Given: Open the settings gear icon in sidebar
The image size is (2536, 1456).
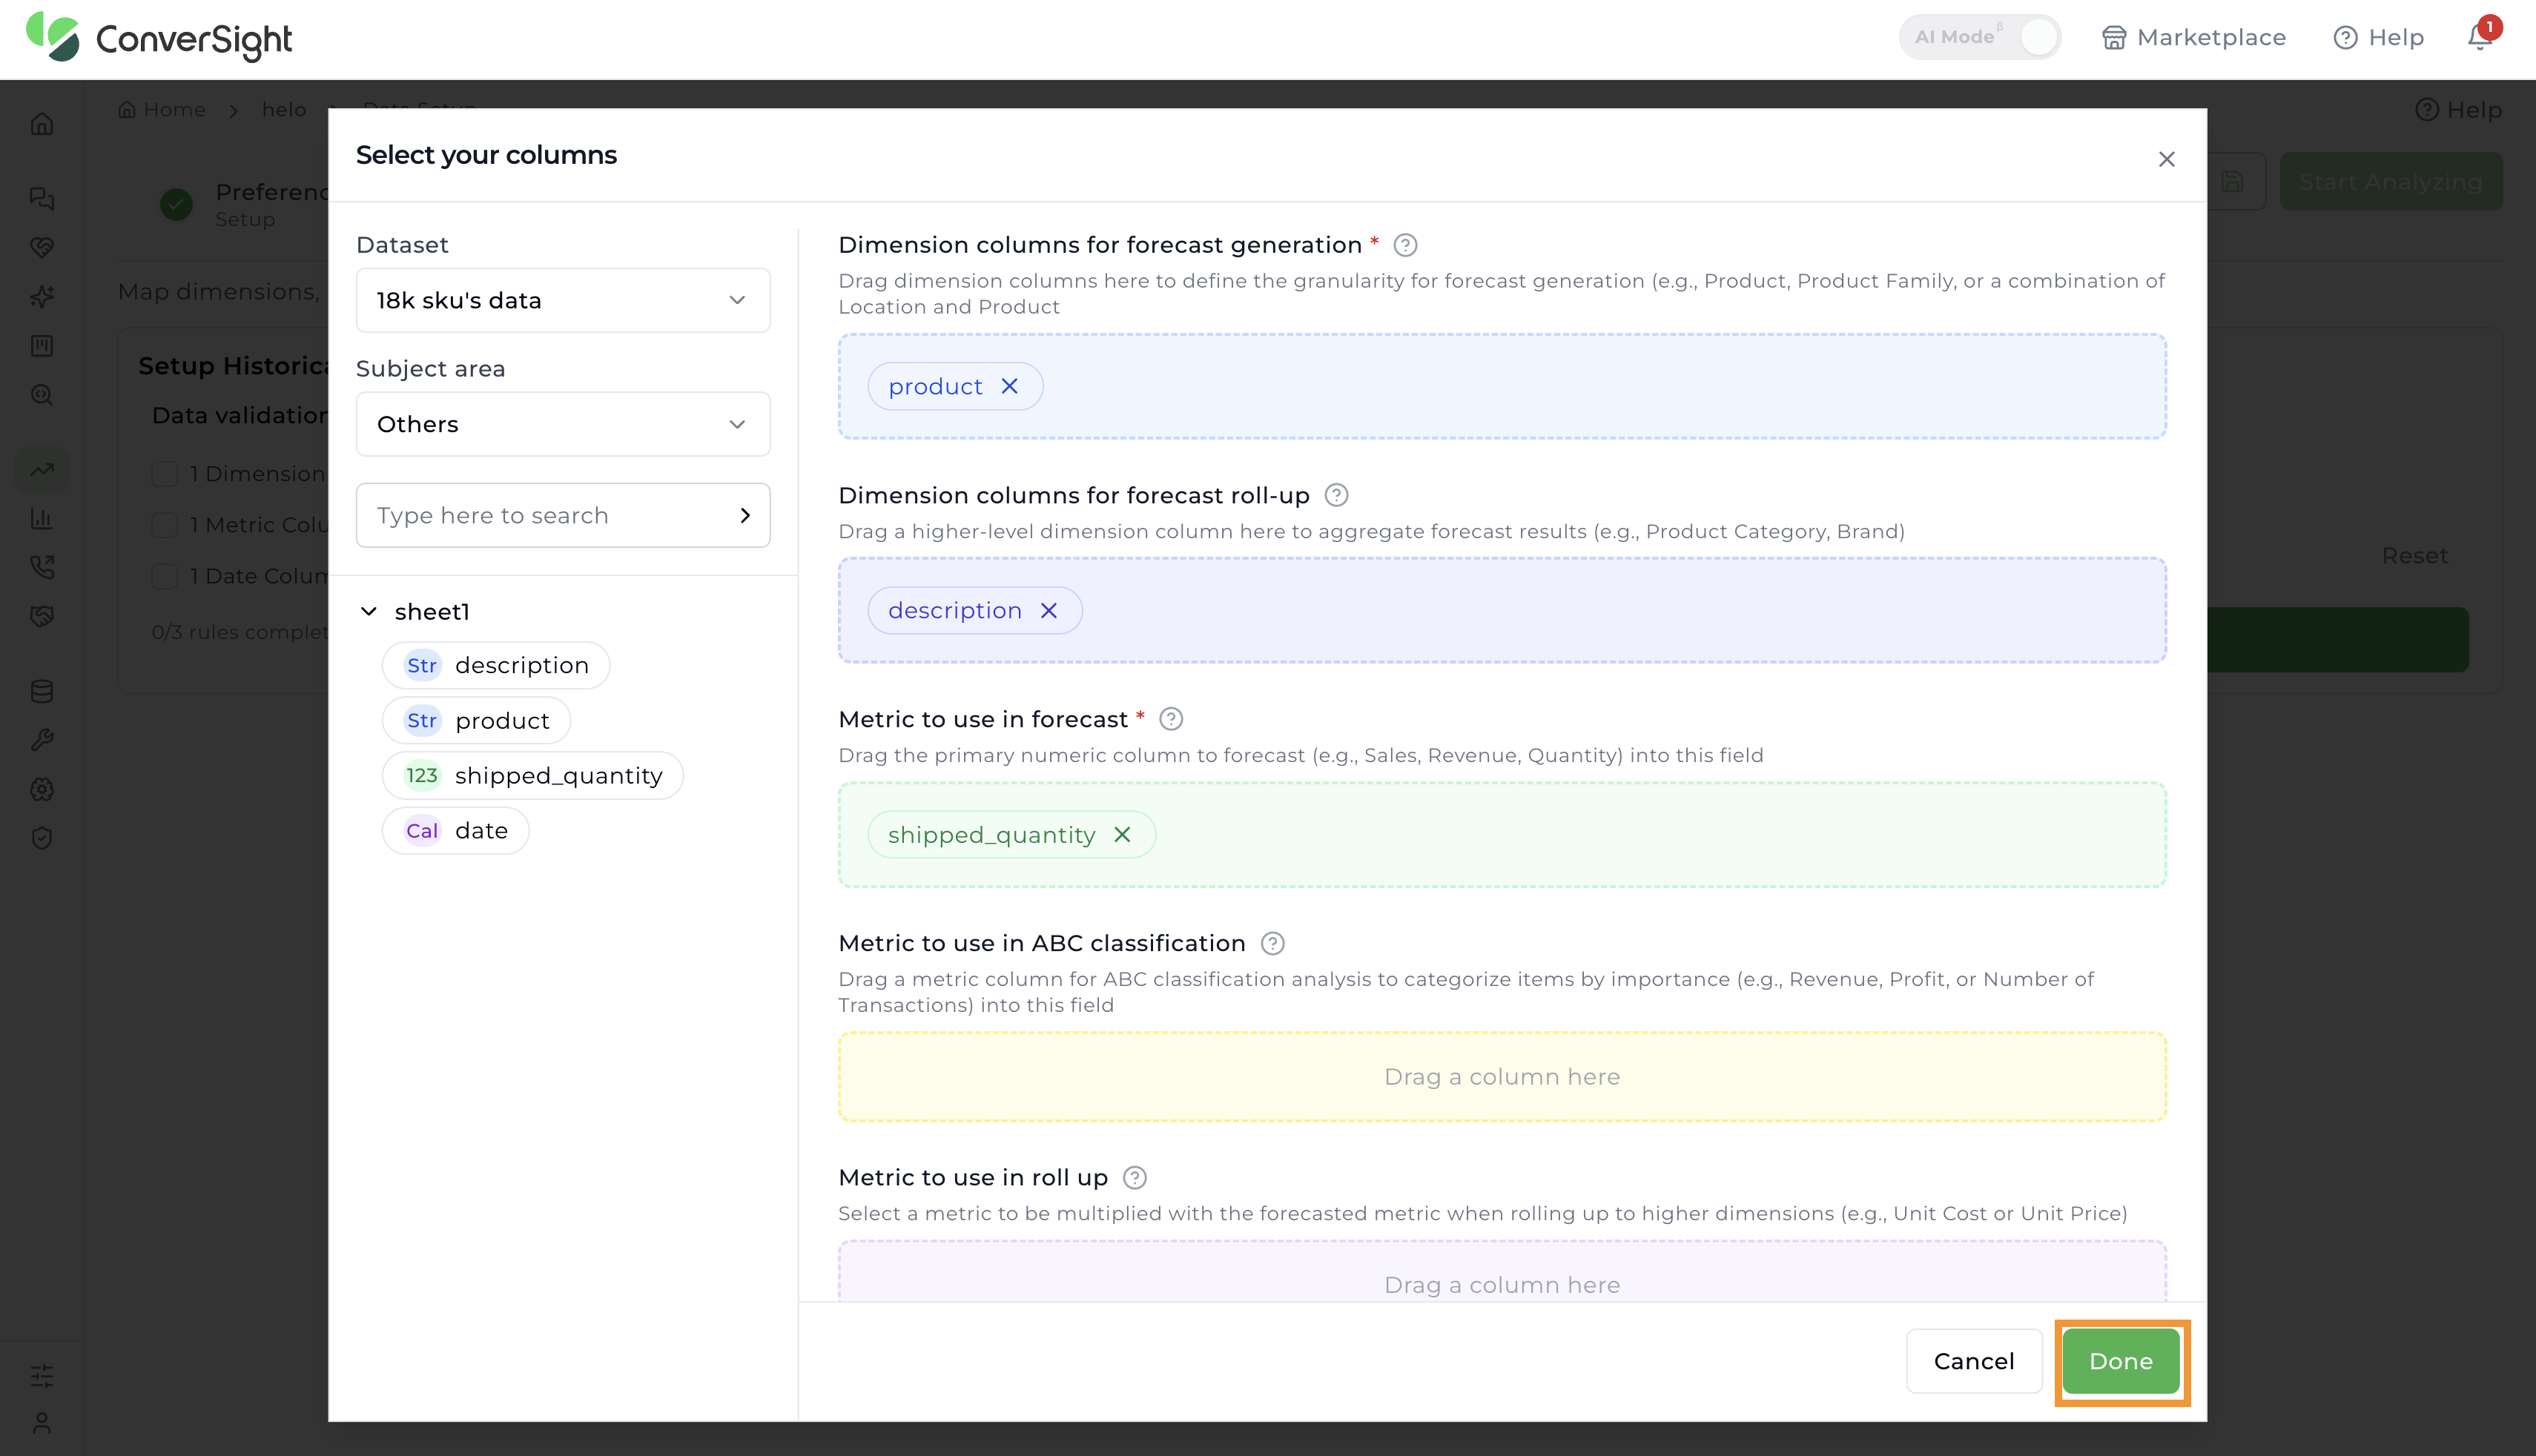Looking at the screenshot, I should [42, 789].
